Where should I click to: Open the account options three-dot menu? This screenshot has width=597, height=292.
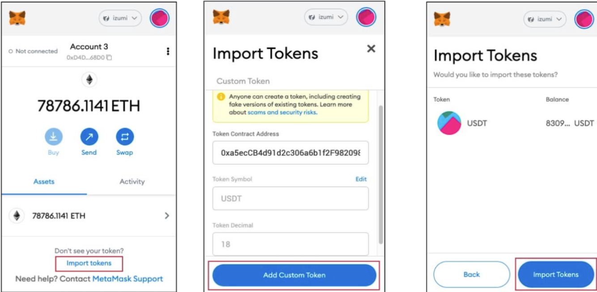tap(168, 51)
